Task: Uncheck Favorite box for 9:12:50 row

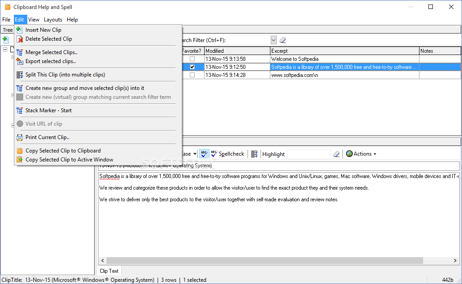Action: [x=192, y=67]
